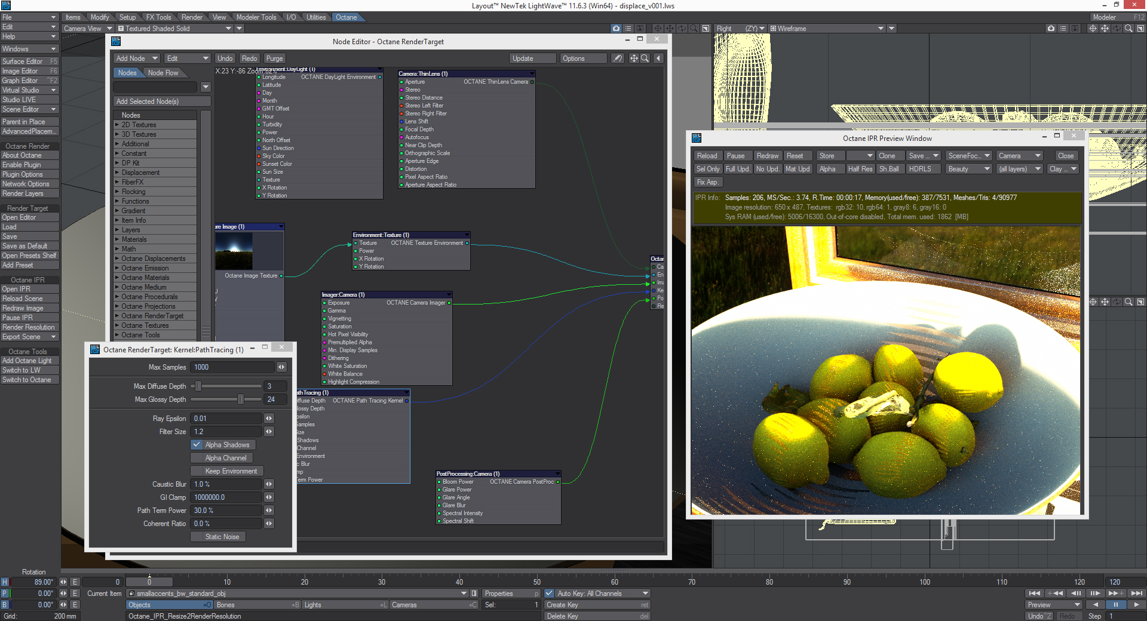Expand the 2D Textures node category
Screen dimensions: 1147x621
coord(117,125)
